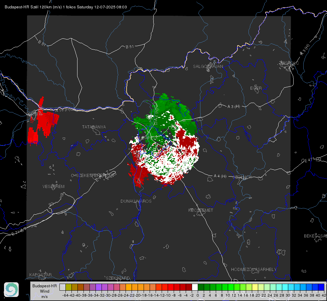This screenshot has height=301, width=327.
Task: Click the Heves county label
Action: pyautogui.click(x=247, y=136)
